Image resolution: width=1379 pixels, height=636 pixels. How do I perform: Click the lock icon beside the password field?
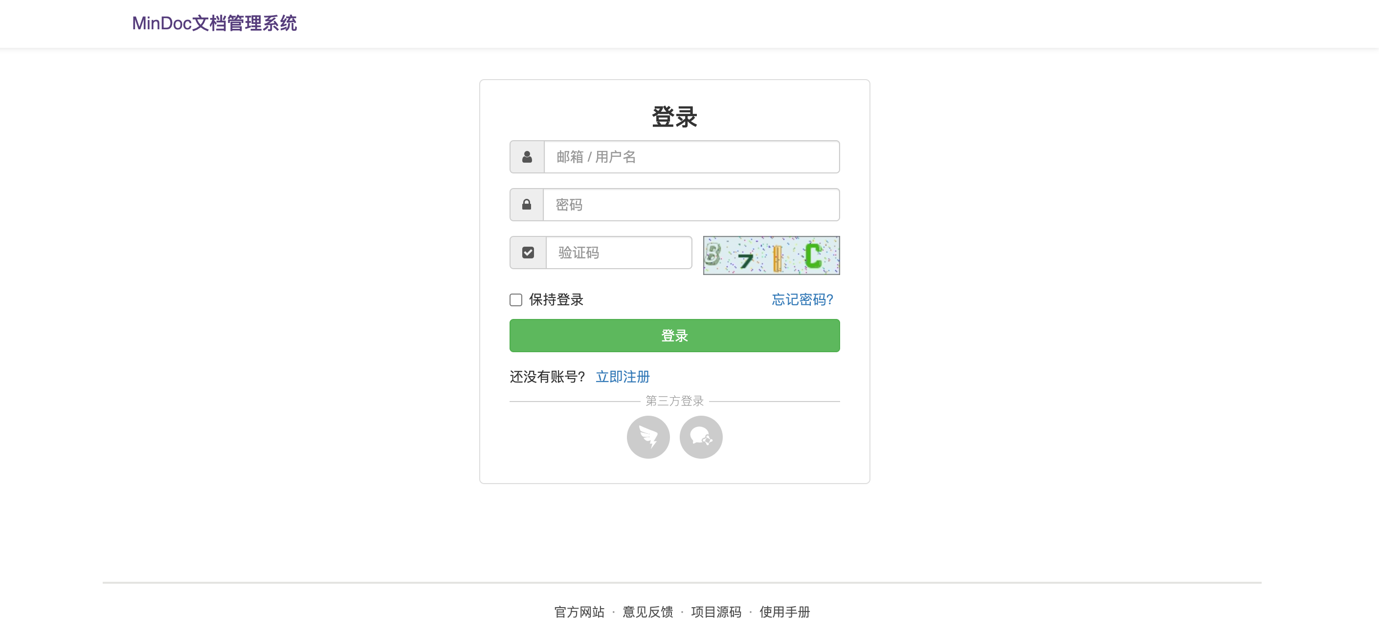click(x=526, y=204)
